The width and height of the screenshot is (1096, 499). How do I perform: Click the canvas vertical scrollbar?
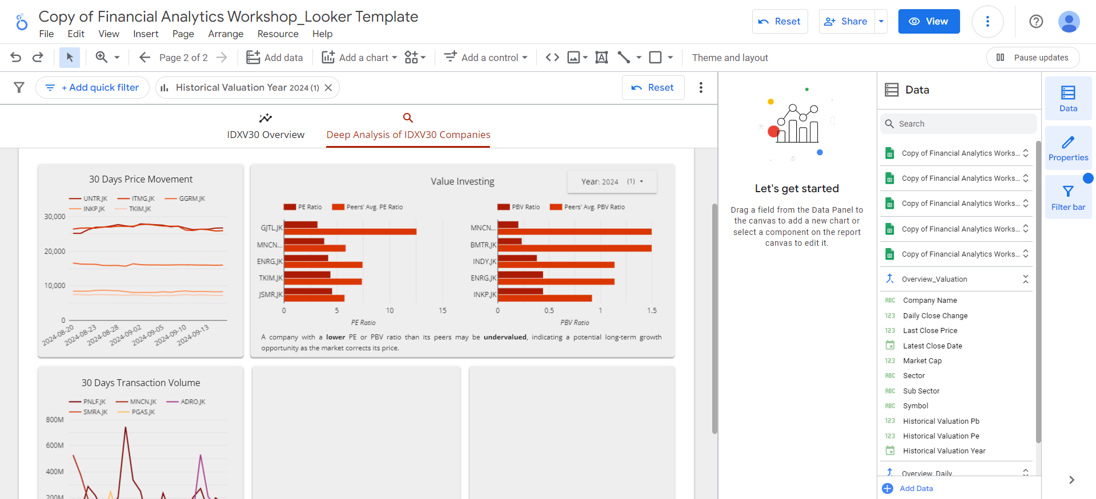[714, 319]
